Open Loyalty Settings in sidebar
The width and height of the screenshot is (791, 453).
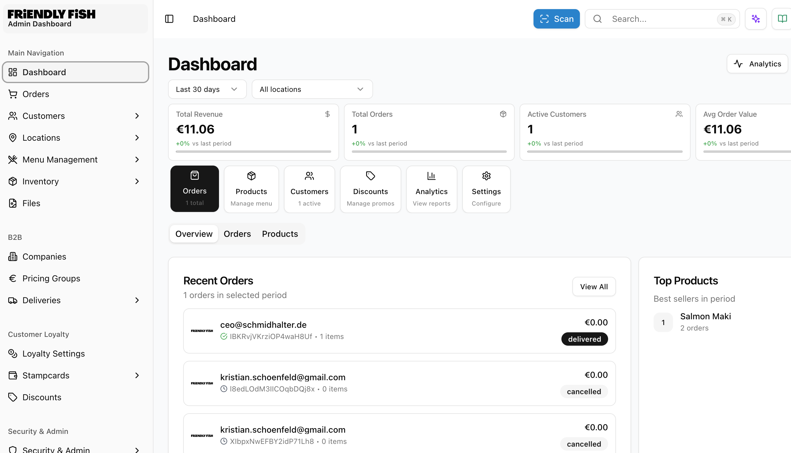(53, 354)
